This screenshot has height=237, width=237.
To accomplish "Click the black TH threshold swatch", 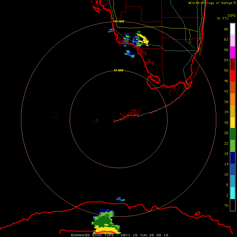I will tap(233, 205).
